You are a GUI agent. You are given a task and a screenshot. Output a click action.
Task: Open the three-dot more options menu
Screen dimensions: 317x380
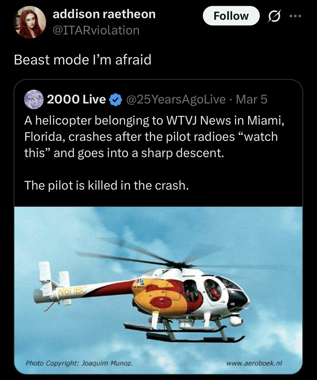[295, 16]
